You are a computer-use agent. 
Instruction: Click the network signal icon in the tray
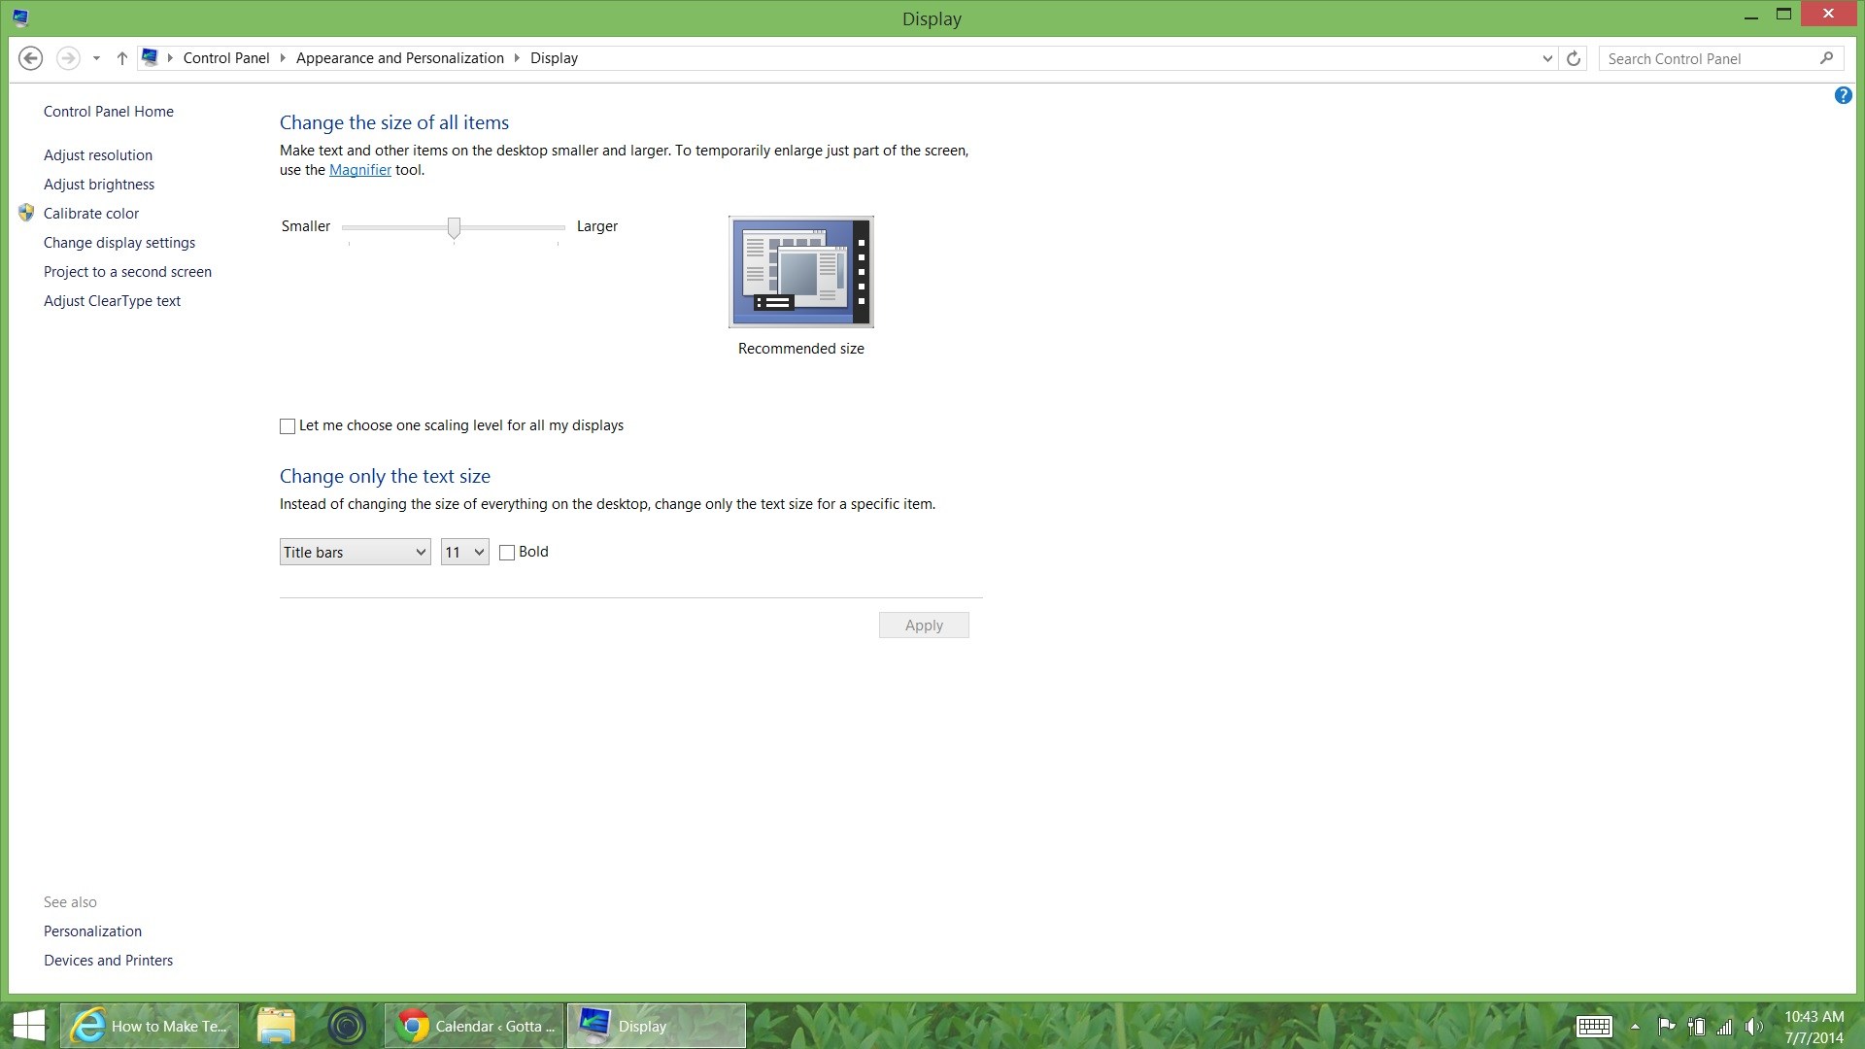coord(1725,1026)
